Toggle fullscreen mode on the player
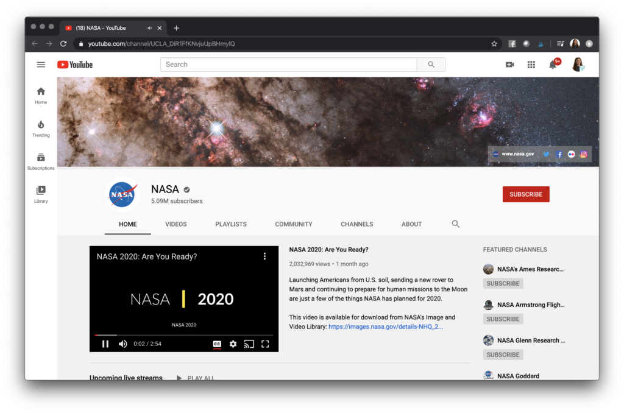Screen dimensions: 624x413 [x=265, y=344]
